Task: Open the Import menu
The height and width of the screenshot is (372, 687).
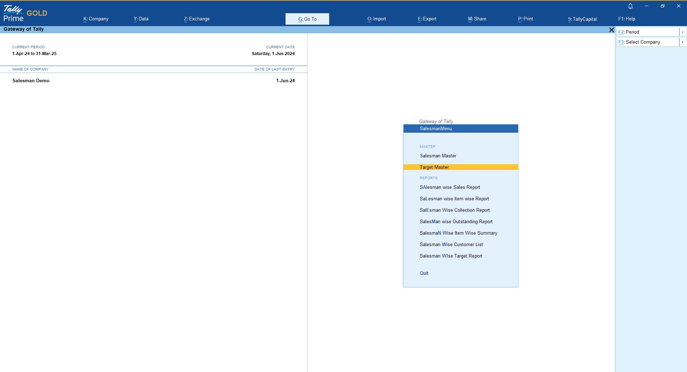Action: pos(376,19)
